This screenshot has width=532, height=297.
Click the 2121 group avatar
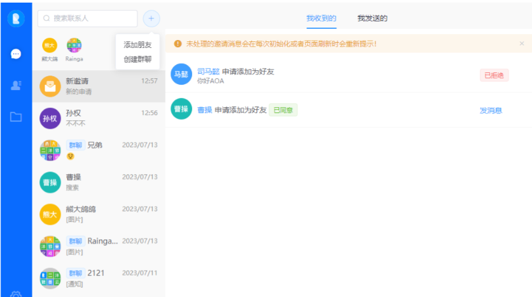[50, 279]
